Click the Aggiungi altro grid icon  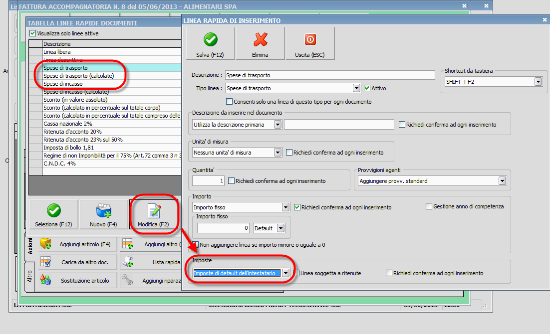point(127,244)
